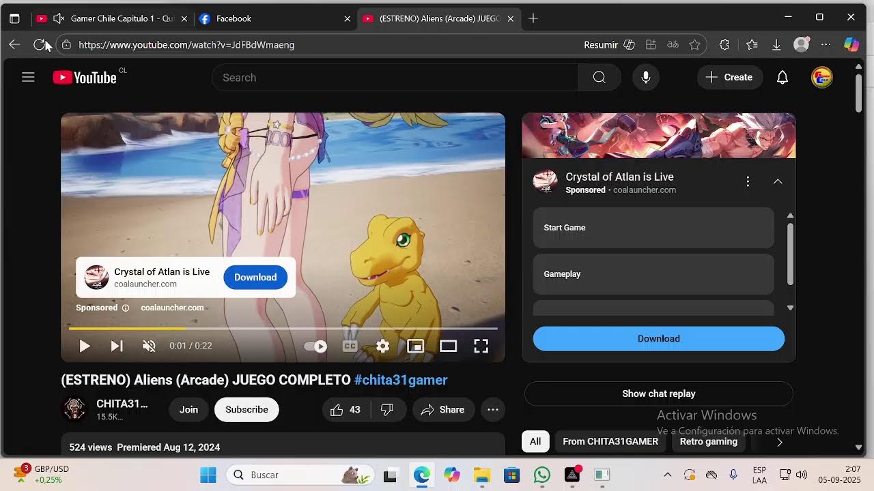Dislike the video with thumbs down

point(387,410)
